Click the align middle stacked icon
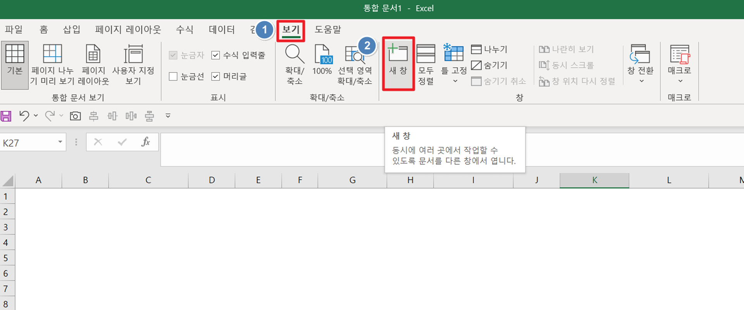Screen dimensions: 744x310 [150, 116]
